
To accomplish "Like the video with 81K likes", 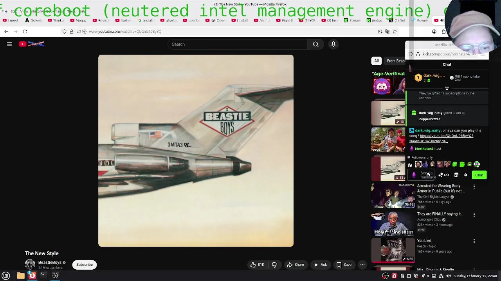I will 258,265.
